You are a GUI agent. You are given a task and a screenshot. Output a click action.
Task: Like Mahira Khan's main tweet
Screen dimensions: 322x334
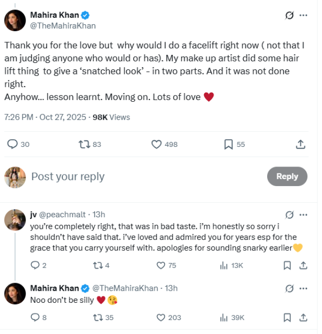coord(156,144)
